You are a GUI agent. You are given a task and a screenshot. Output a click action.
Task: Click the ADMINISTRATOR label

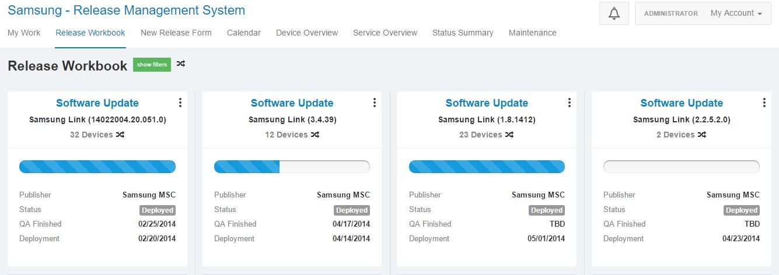[670, 13]
